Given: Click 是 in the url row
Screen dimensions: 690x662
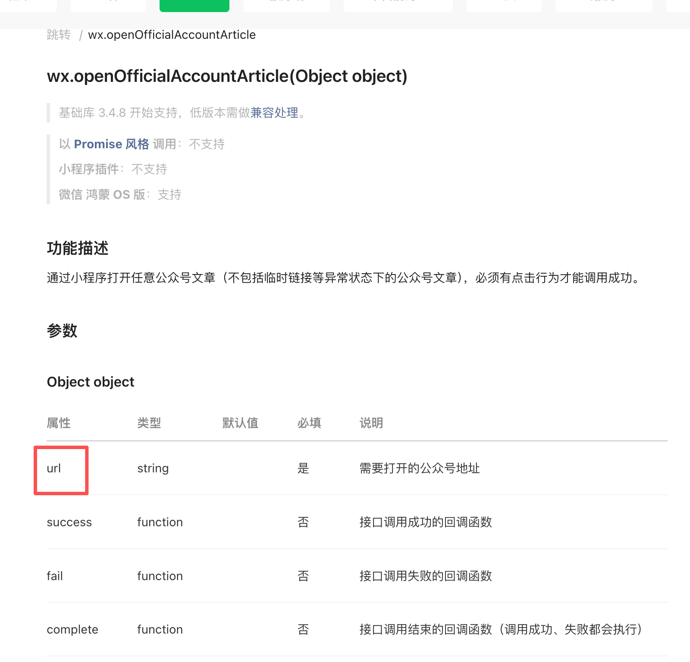Looking at the screenshot, I should pyautogui.click(x=303, y=468).
